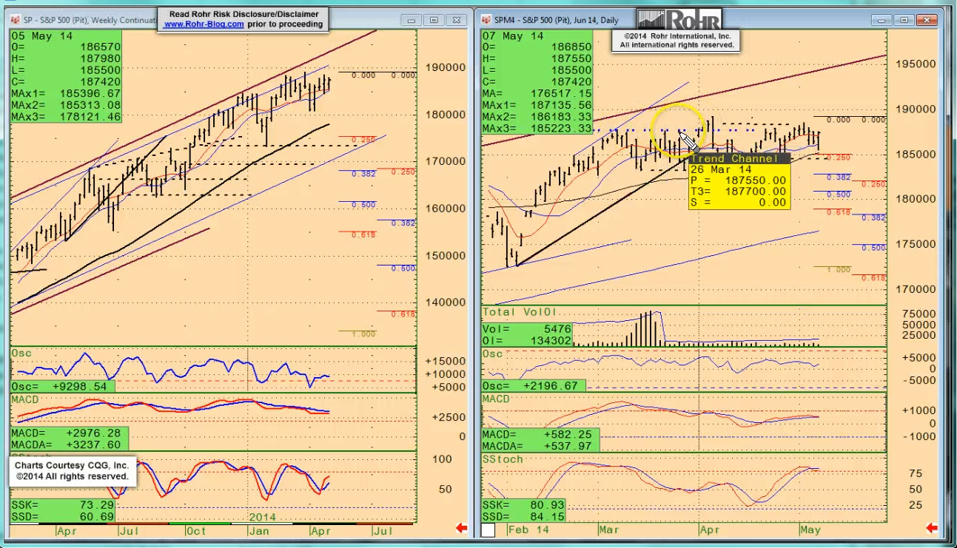Click the Jan marker on weekly time axis
The height and width of the screenshot is (548, 957).
pos(258,530)
